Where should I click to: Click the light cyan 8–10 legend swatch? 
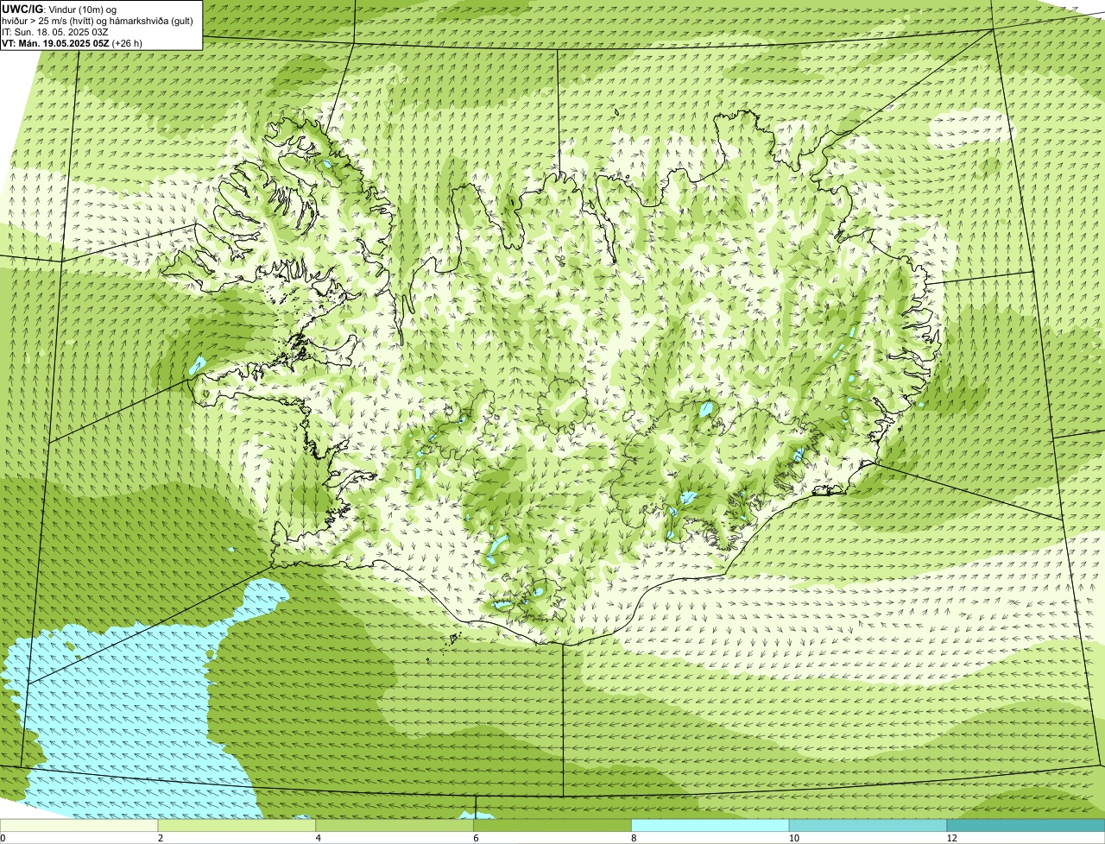pyautogui.click(x=710, y=826)
